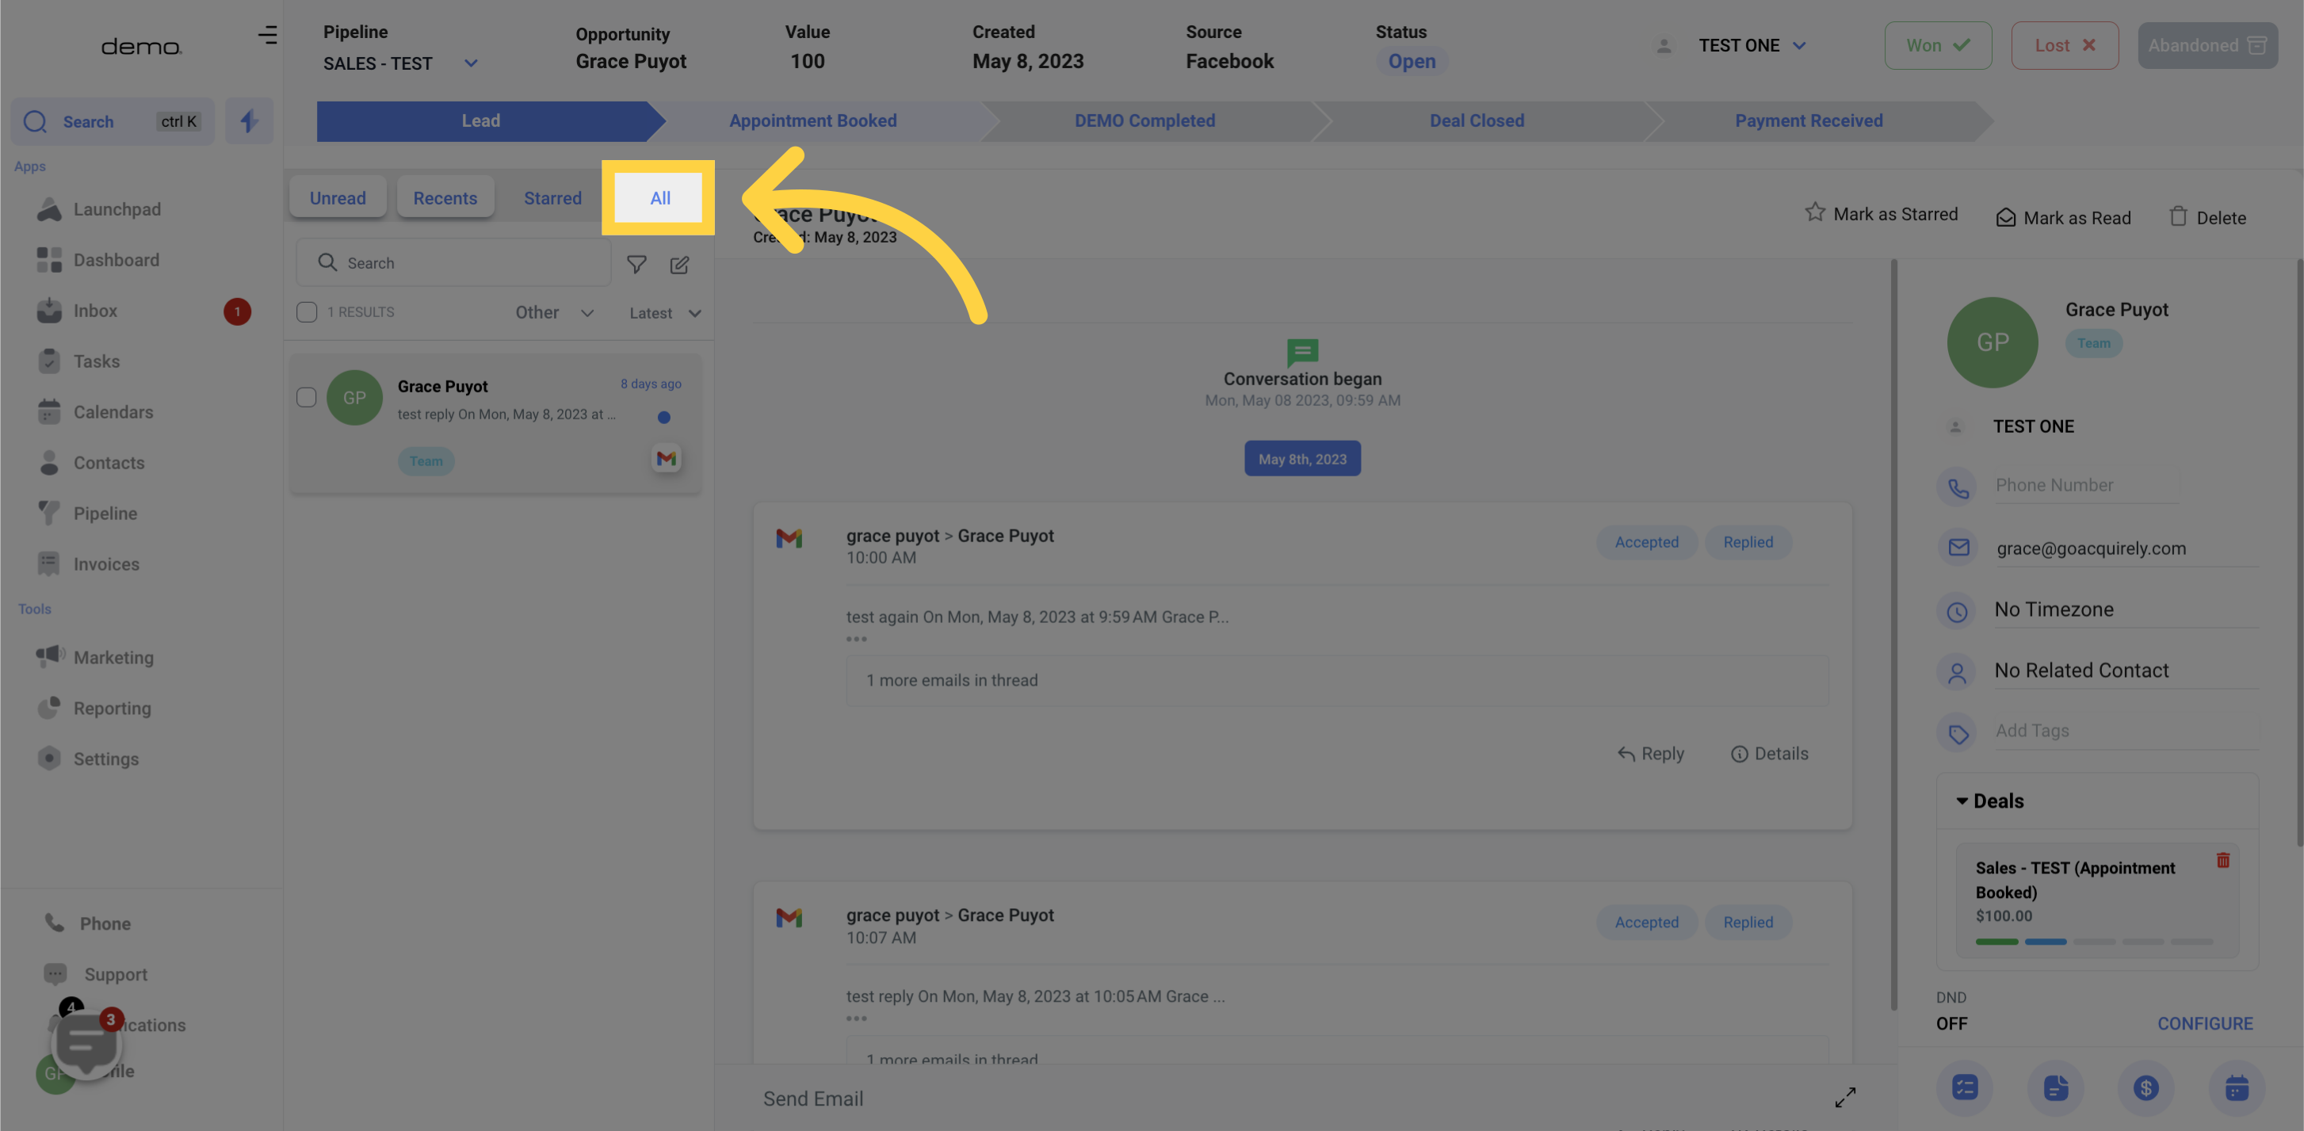Open the calendar appointment icon at panel bottom
2304x1131 pixels.
coord(2236,1087)
